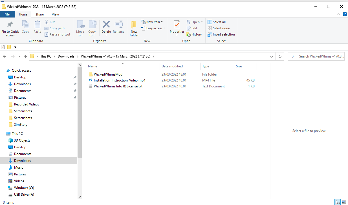This screenshot has height=205, width=348.
Task: Switch to large icons view in status bar
Action: pos(344,202)
